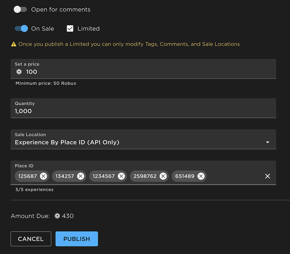290x254 pixels.
Task: Open the Experience By Place ID selector
Action: 136,142
